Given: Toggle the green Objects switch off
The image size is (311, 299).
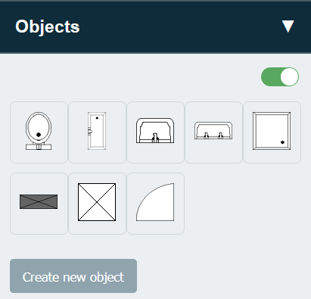Looking at the screenshot, I should tap(280, 76).
